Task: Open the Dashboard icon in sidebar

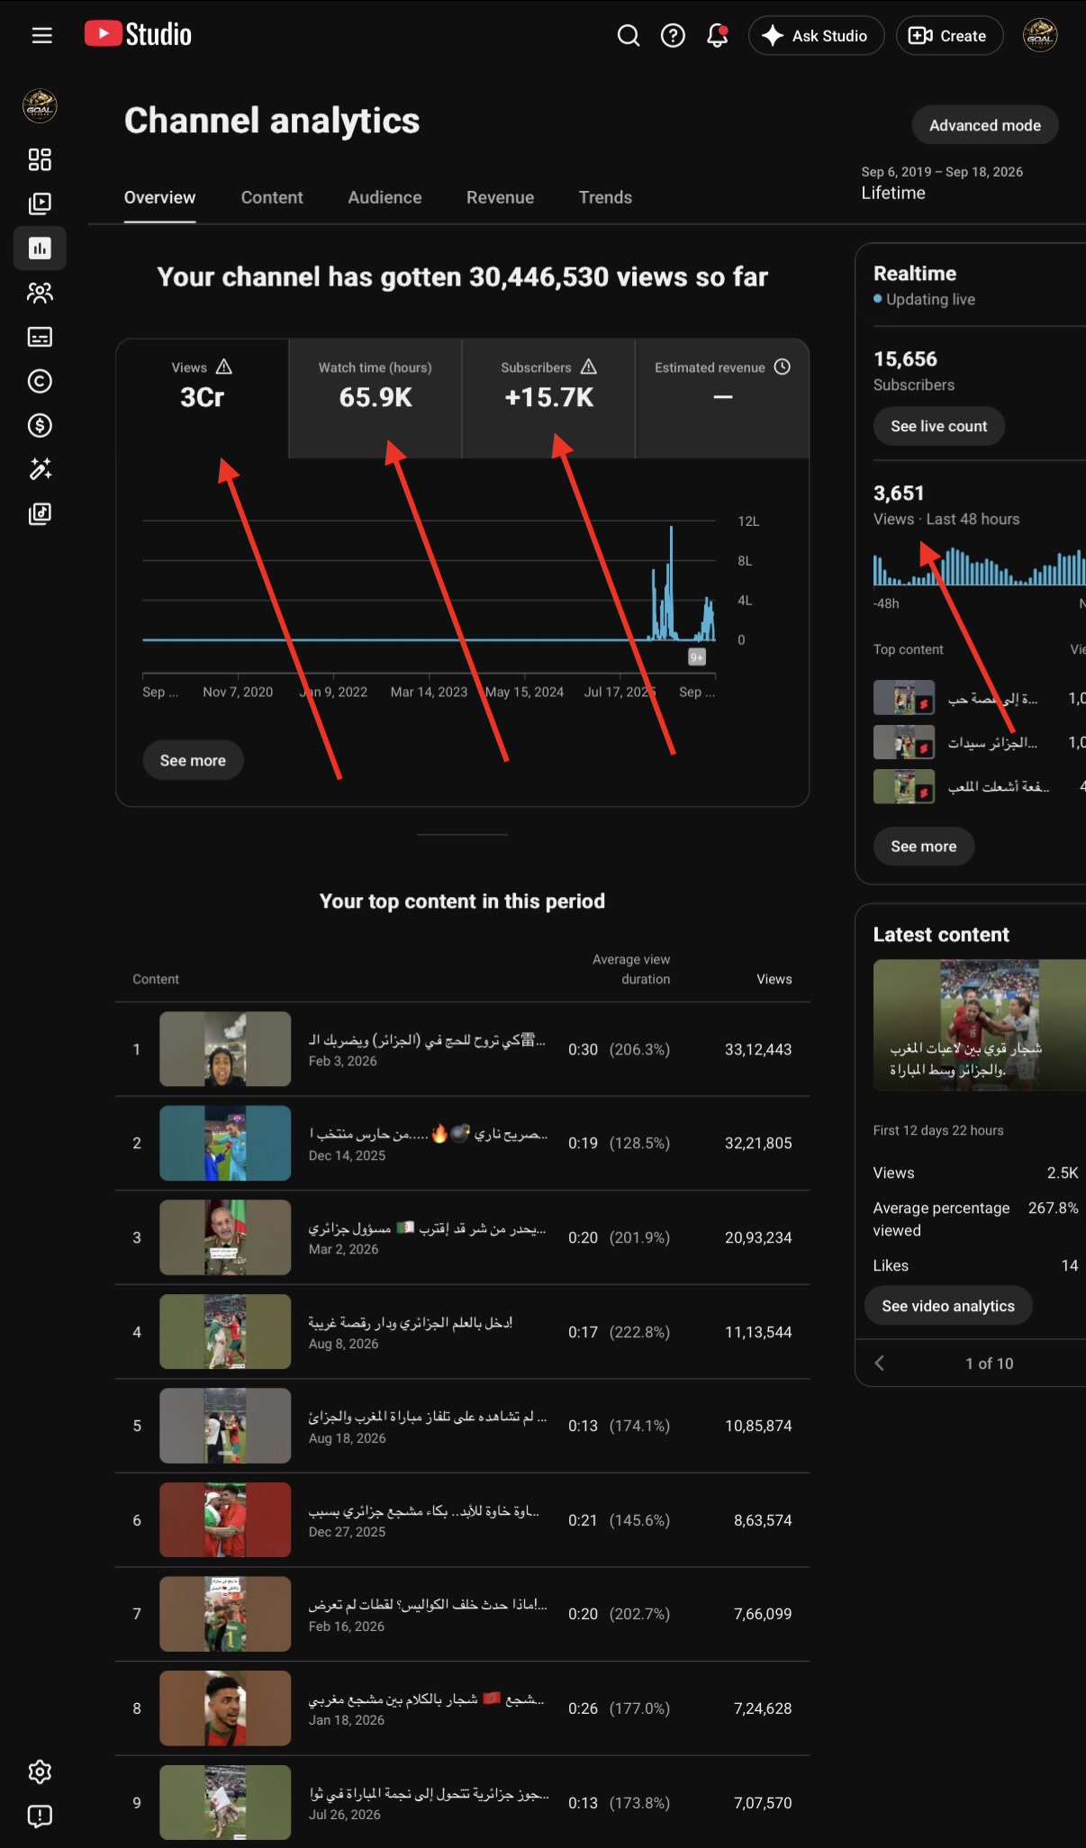Action: point(40,159)
